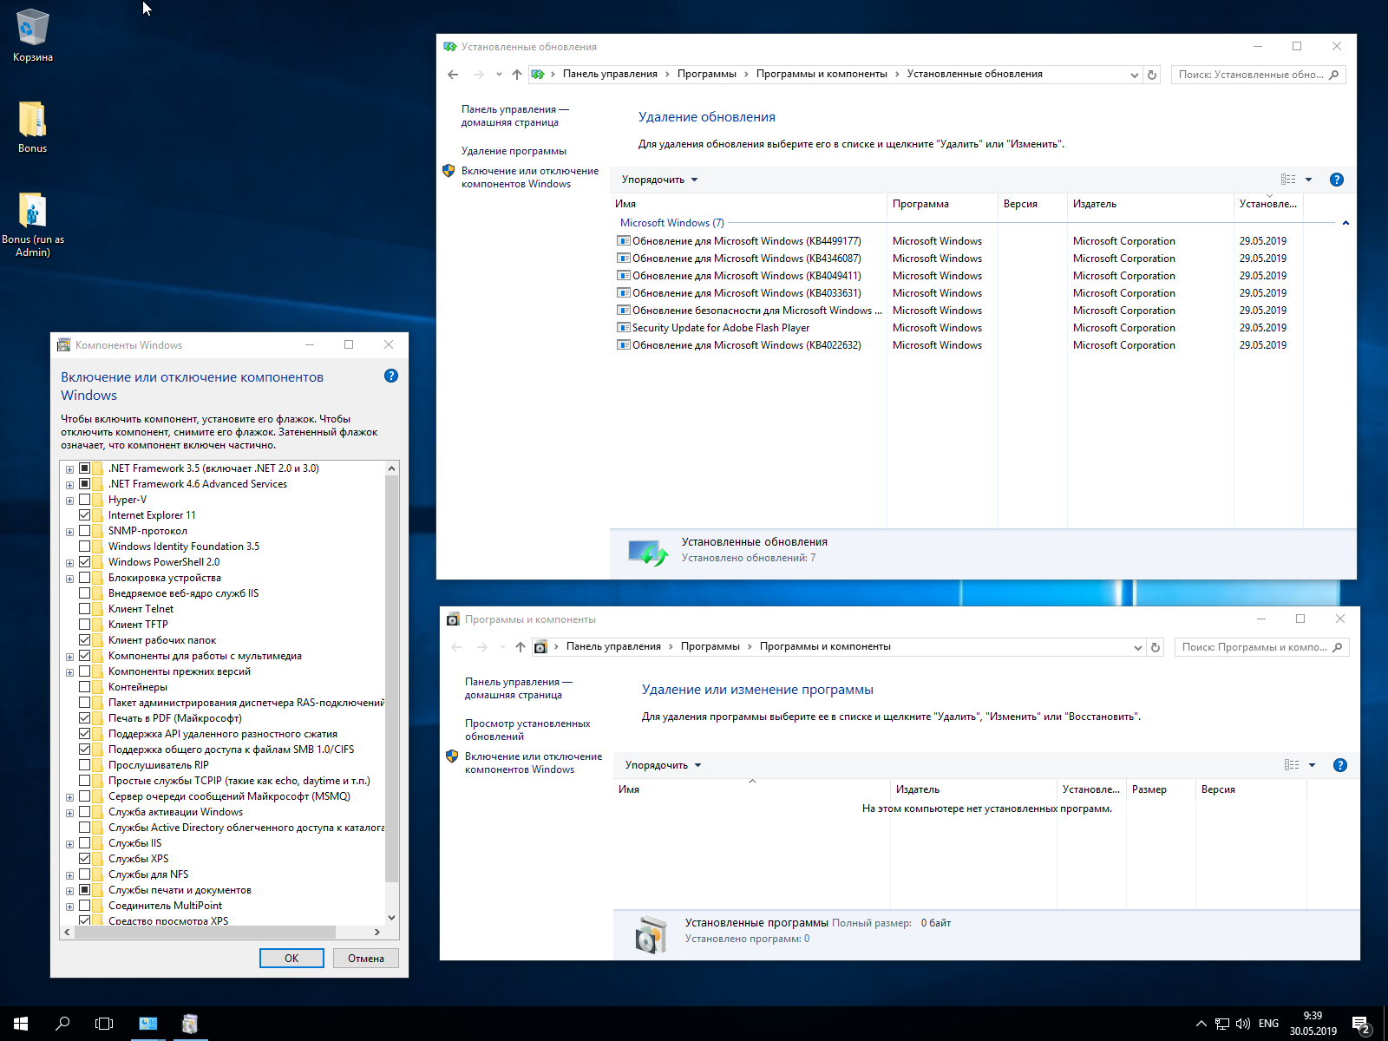The image size is (1388, 1041).
Task: Open the Bonus (run as Admin) desktop icon
Action: (x=33, y=224)
